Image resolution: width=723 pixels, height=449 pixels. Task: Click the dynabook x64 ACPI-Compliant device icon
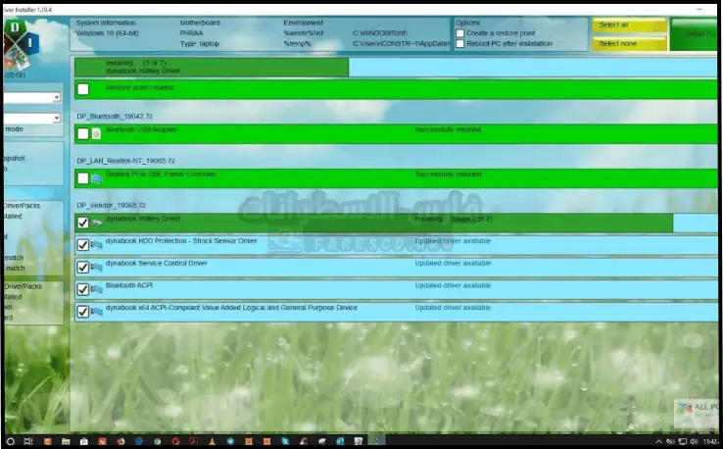click(96, 313)
